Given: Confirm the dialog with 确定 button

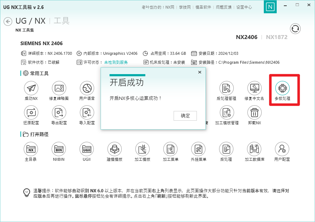Looking at the screenshot, I should click(185, 116).
